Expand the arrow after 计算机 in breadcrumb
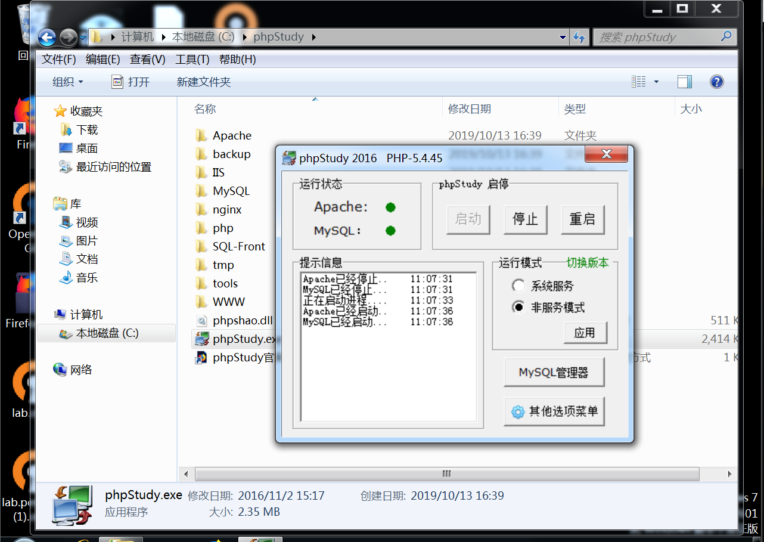The width and height of the screenshot is (764, 542). coord(163,37)
